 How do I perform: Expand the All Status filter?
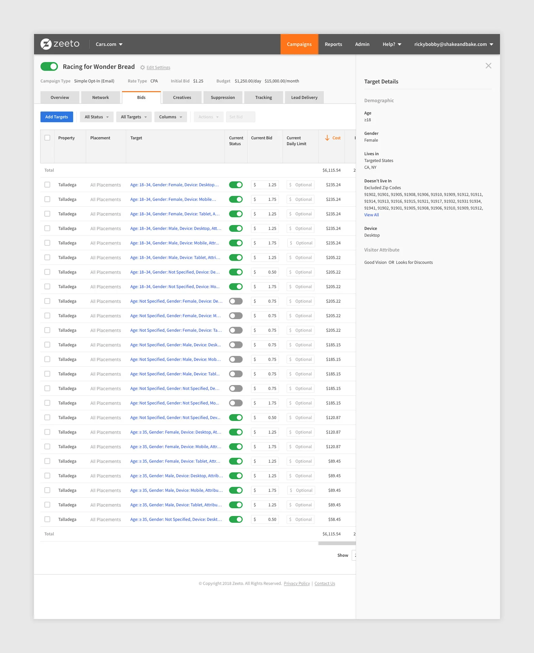pos(97,117)
